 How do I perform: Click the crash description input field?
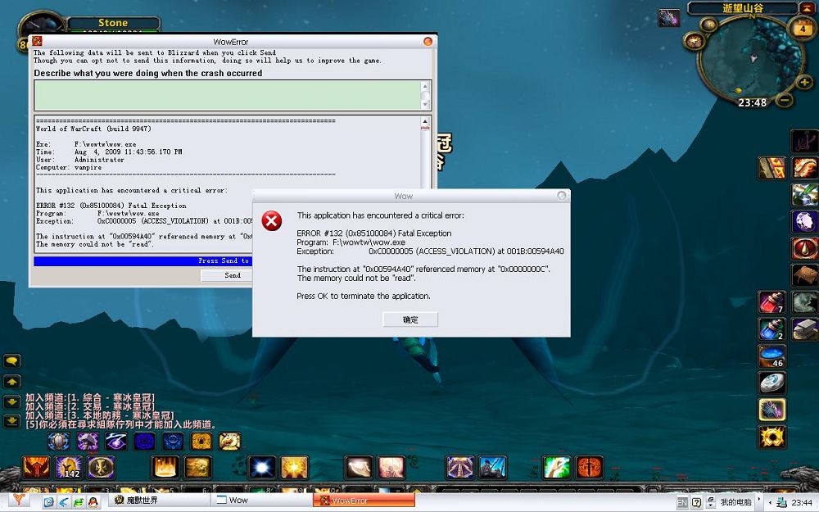click(x=228, y=95)
